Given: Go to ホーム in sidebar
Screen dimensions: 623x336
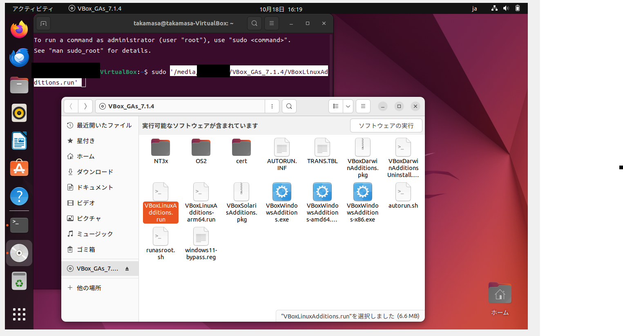Looking at the screenshot, I should coord(100,157).
